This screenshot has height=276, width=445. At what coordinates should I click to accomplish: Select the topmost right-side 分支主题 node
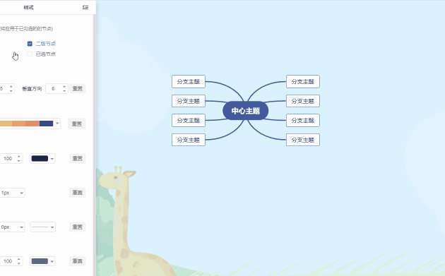[303, 81]
